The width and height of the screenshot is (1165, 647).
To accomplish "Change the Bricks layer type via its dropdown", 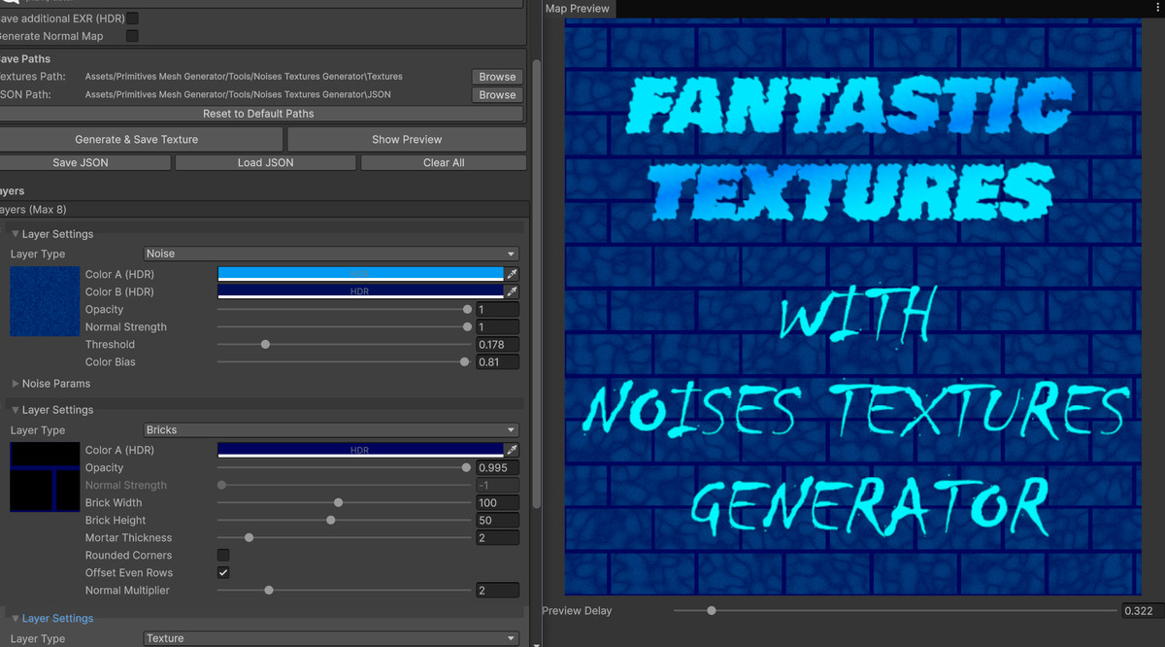I will (330, 429).
